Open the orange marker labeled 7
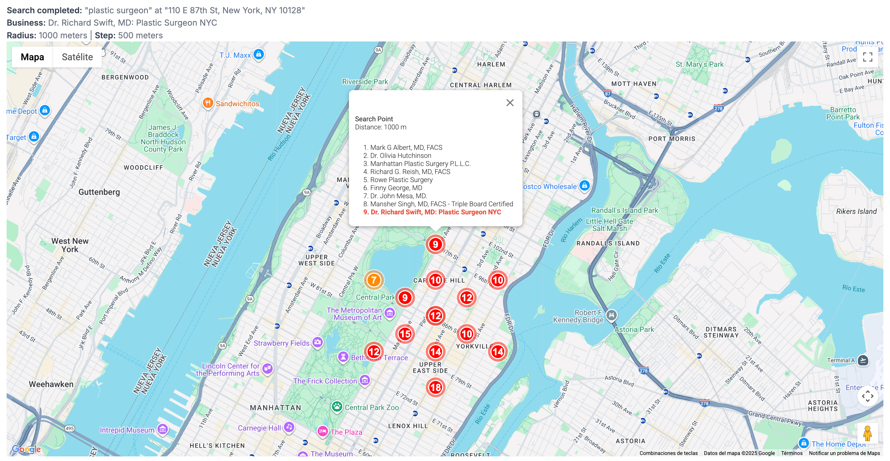 click(373, 281)
